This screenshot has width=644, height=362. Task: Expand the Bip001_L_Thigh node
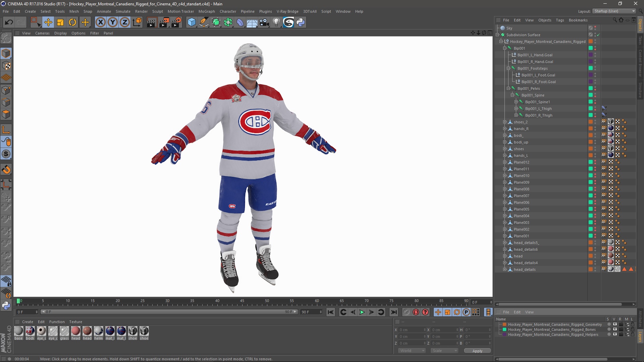516,109
